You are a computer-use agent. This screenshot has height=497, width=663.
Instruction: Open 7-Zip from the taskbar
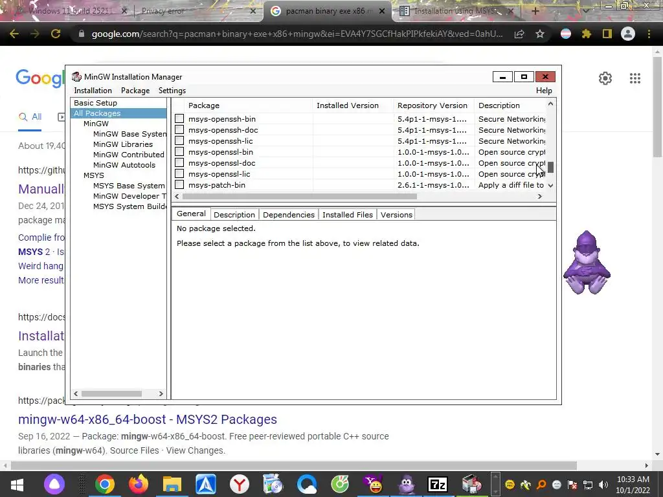coord(438,484)
